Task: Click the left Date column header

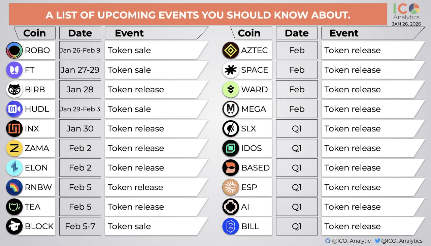Action: 80,33
